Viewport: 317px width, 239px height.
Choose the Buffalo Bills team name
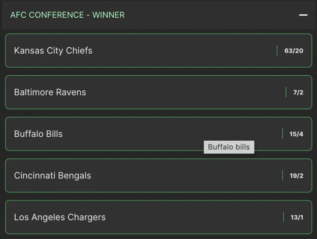pyautogui.click(x=38, y=134)
